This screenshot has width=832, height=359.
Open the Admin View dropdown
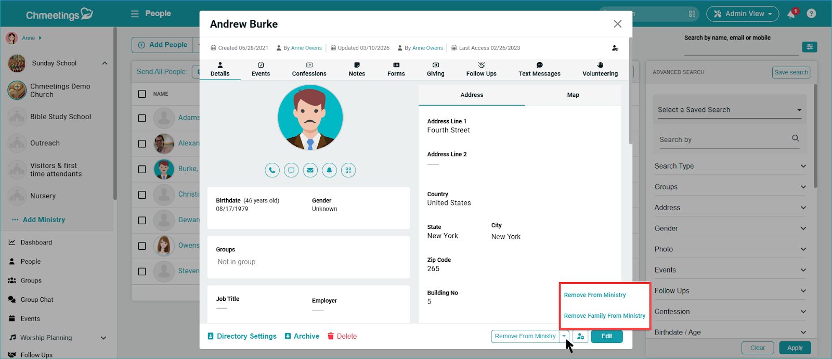742,14
